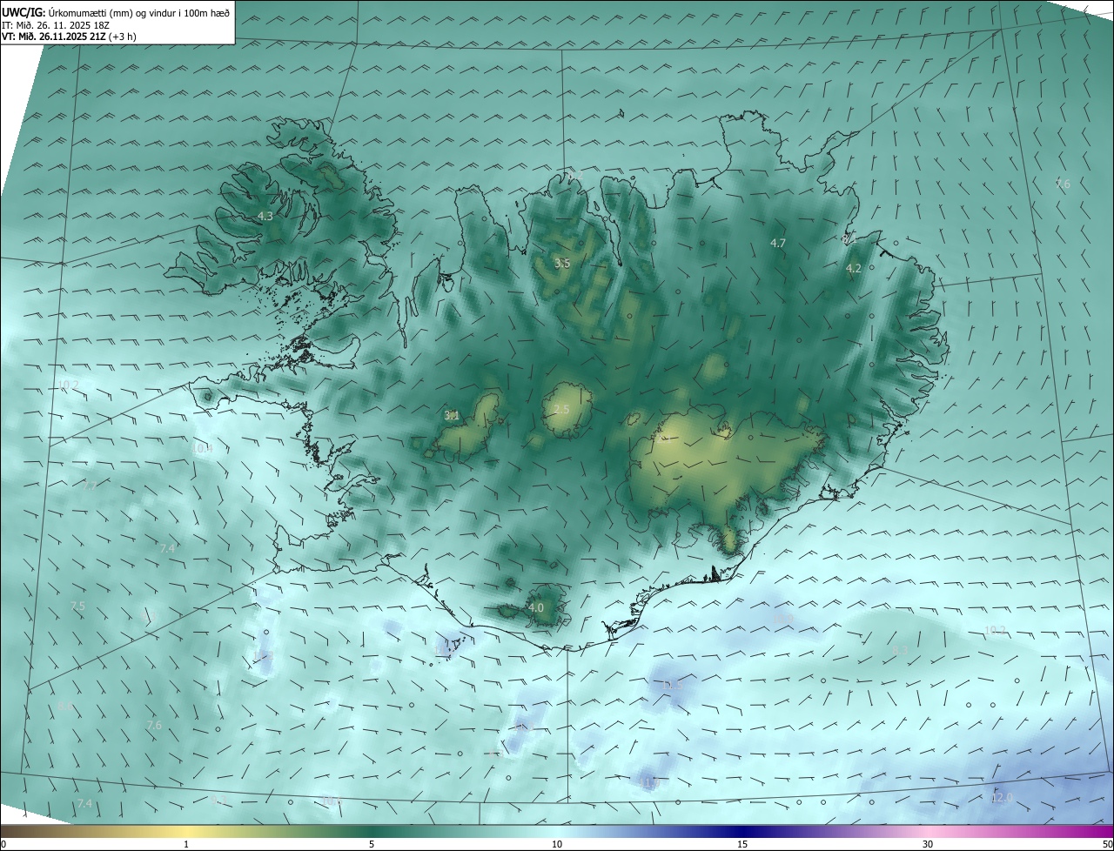Click the 30 tick on the color scale
Viewport: 1114px width, 851px height.
tap(928, 844)
